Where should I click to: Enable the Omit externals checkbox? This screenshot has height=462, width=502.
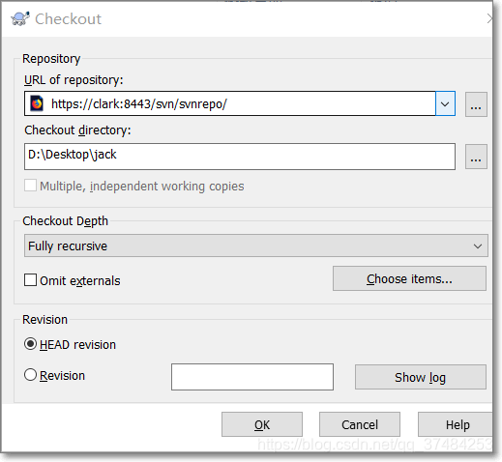point(30,280)
